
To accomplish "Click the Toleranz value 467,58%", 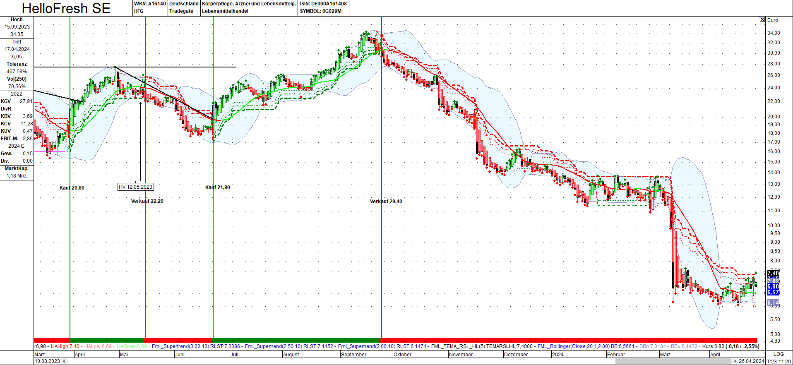I will [x=17, y=72].
